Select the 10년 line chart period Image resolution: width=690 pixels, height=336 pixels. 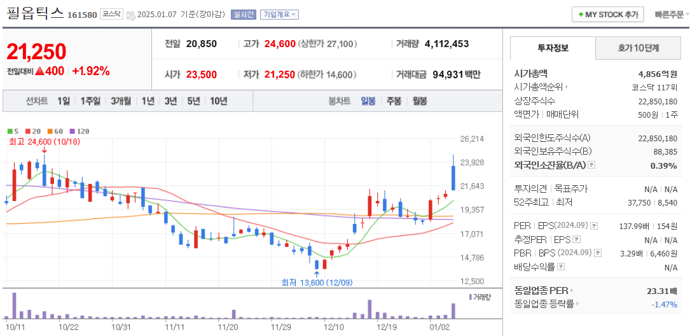(x=218, y=101)
